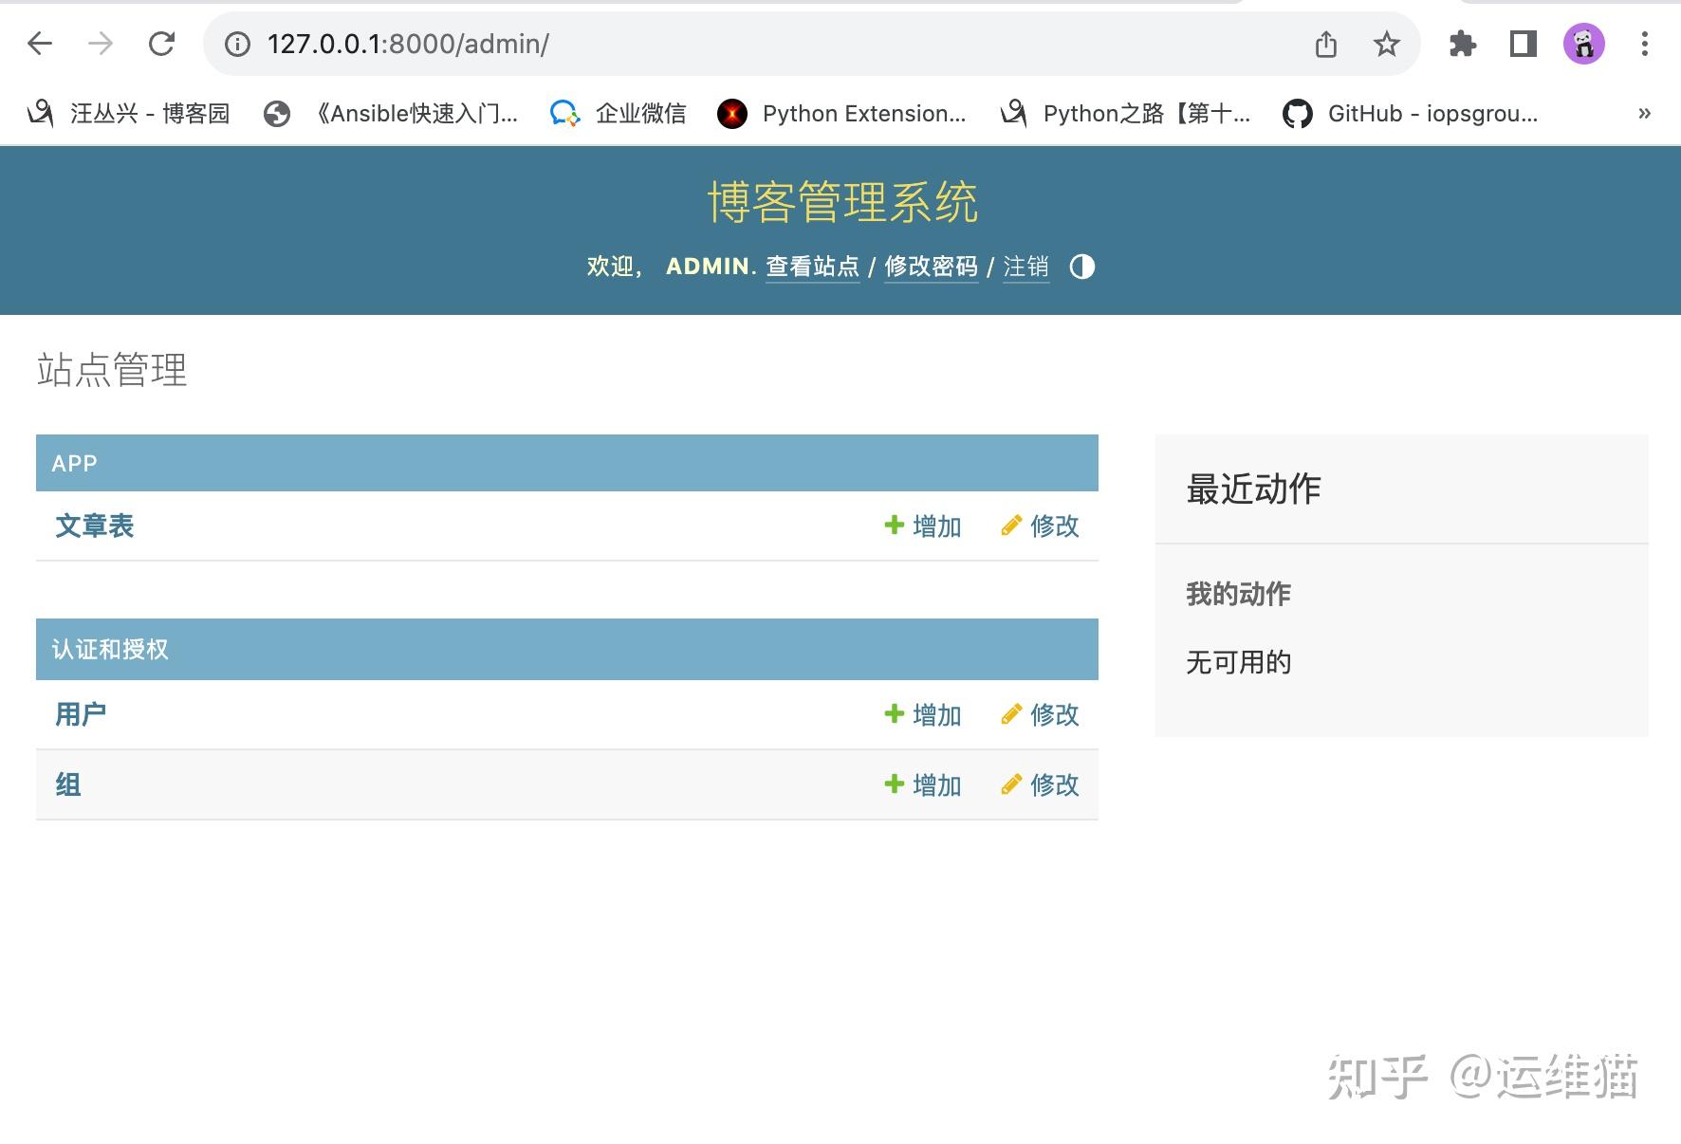Click the 站点管理 heading
This screenshot has height=1144, width=1681.
pyautogui.click(x=112, y=370)
